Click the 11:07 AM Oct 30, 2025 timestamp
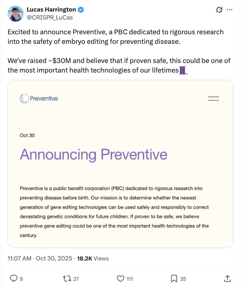The width and height of the screenshot is (241, 288). 40,258
